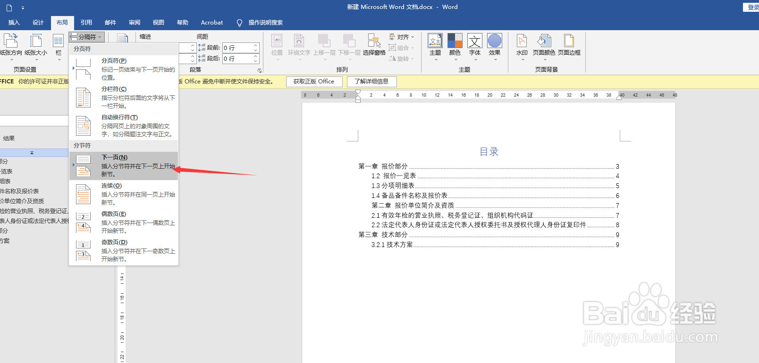The height and width of the screenshot is (363, 759).
Task: Switch to the Mailings (邮件) tab
Action: pos(110,22)
